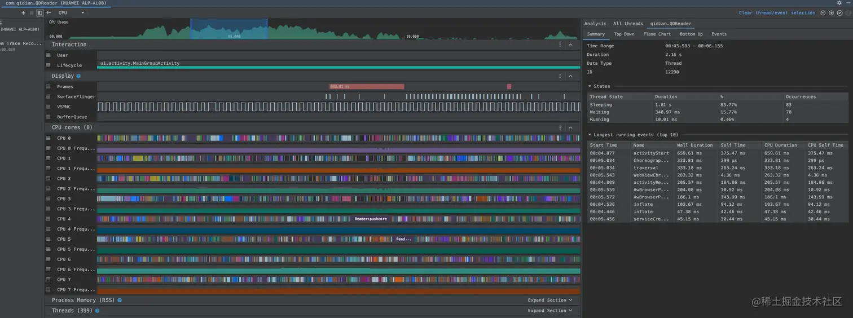Sort events by CPU Self Time column
Viewport: 853px width, 318px height.
coord(826,145)
